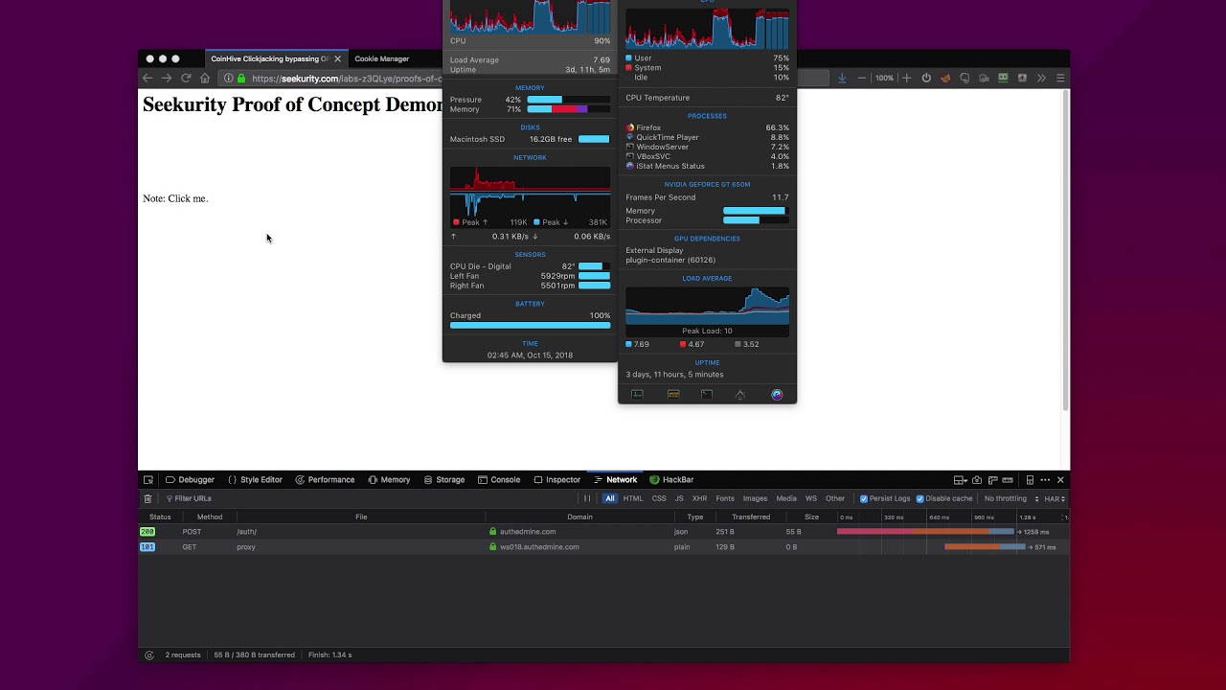This screenshot has height=690, width=1226.
Task: Click the ws018.authedmine.com domain cell
Action: point(539,546)
